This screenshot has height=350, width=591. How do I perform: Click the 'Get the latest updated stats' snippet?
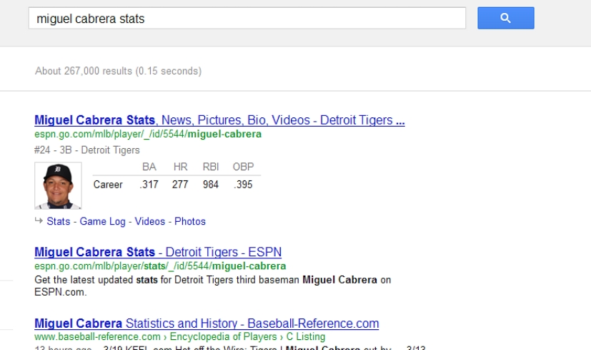(x=212, y=286)
